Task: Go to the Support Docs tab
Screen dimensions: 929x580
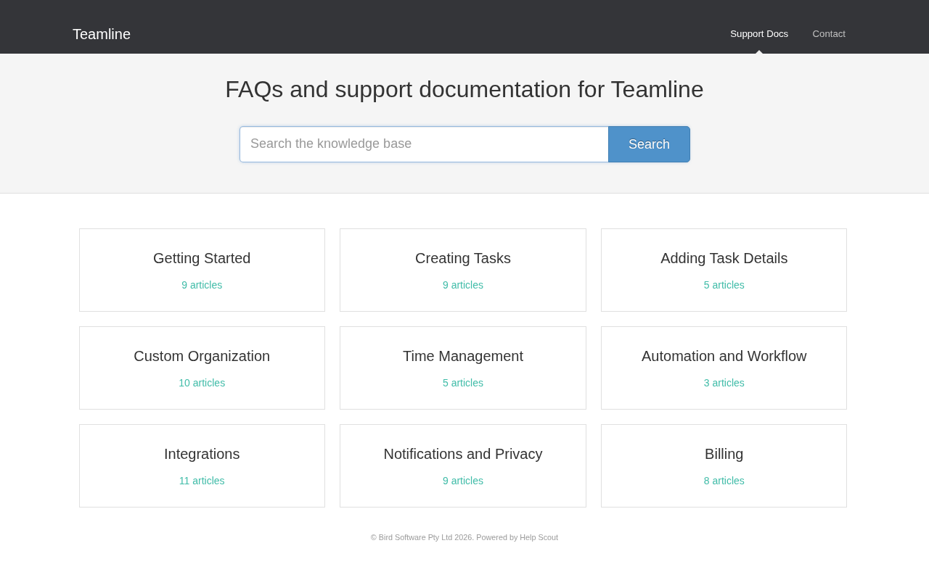Action: pos(759,34)
